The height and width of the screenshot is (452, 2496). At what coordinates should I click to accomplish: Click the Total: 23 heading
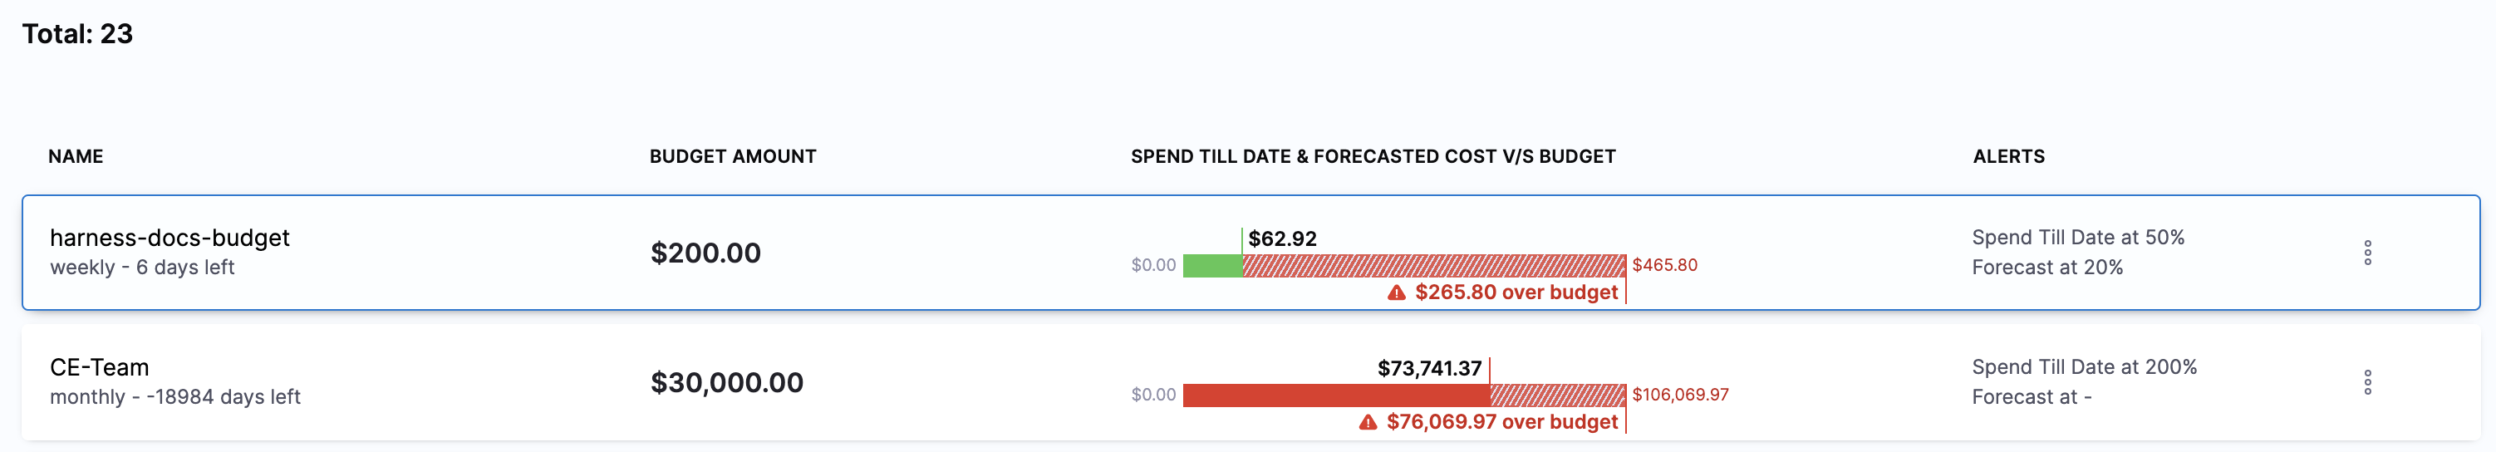[77, 34]
